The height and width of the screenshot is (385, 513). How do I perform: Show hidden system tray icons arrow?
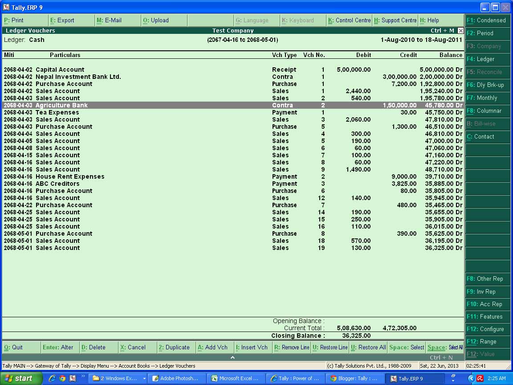click(471, 378)
